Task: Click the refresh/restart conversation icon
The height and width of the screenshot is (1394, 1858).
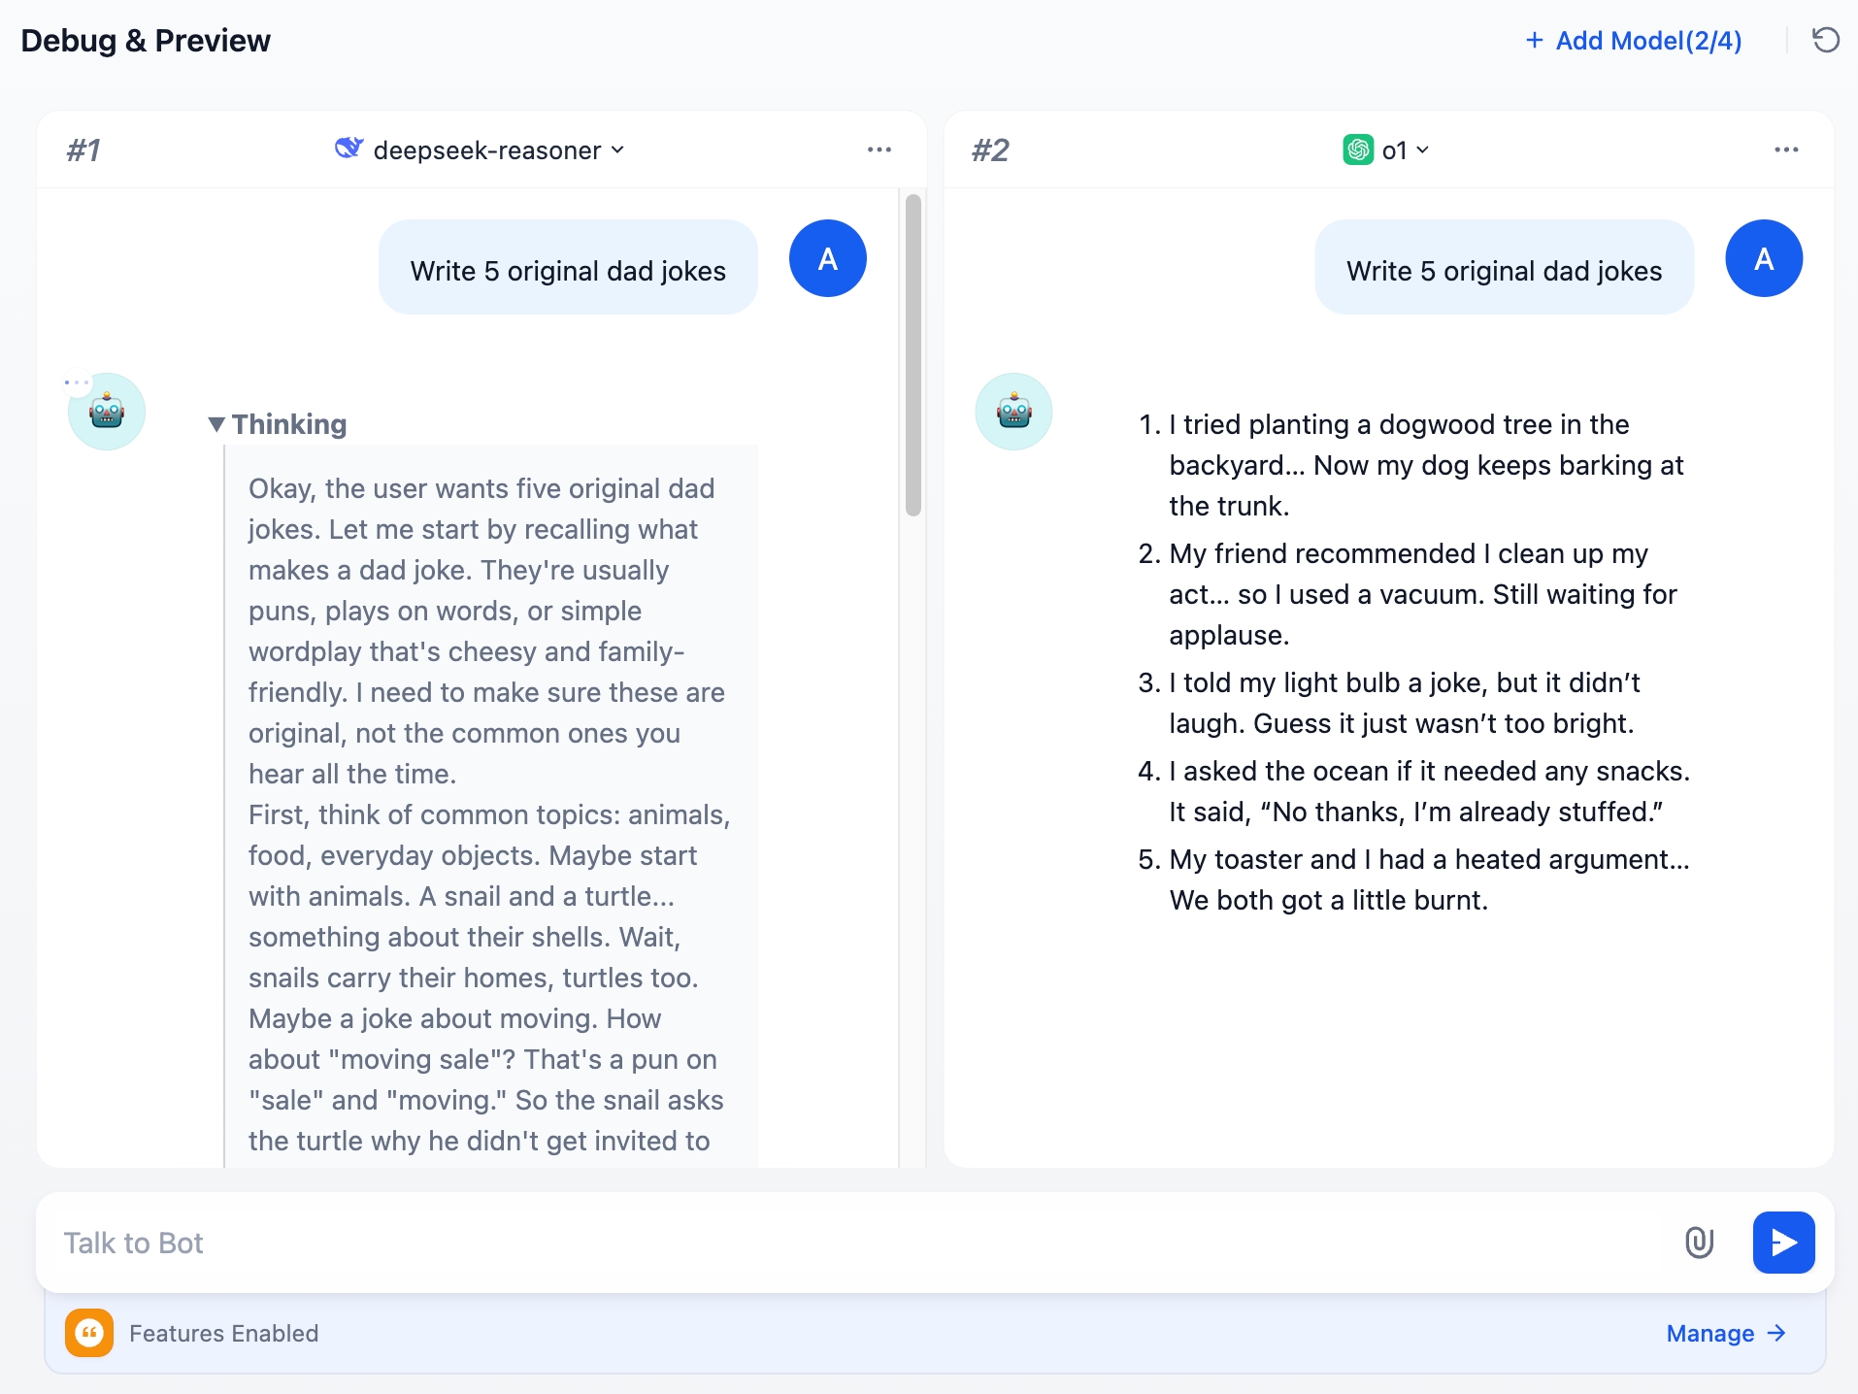Action: point(1825,40)
